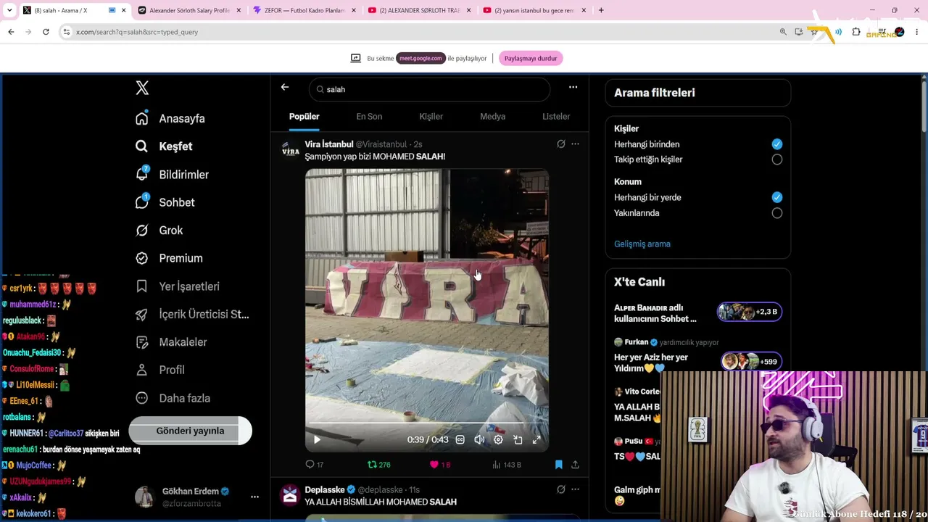This screenshot has width=928, height=522.
Task: Switch to En Son tab
Action: coord(369,117)
